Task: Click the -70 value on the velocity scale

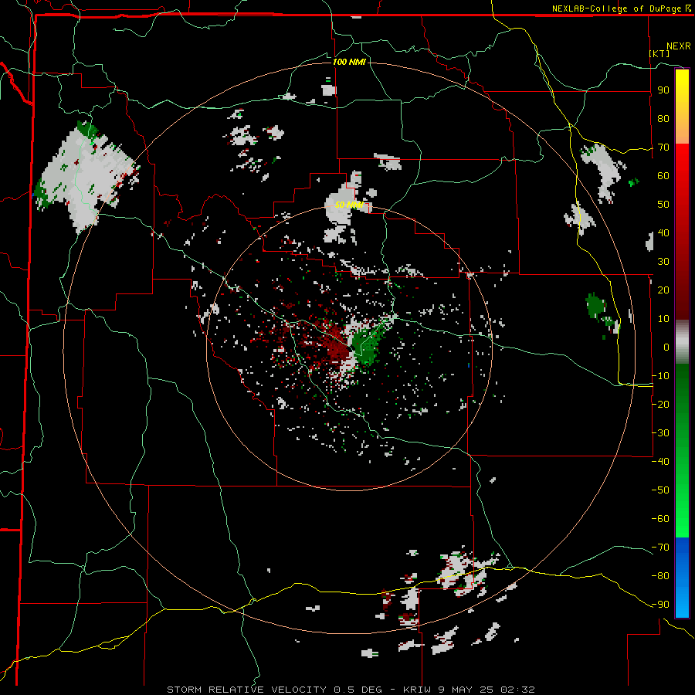Action: point(660,547)
